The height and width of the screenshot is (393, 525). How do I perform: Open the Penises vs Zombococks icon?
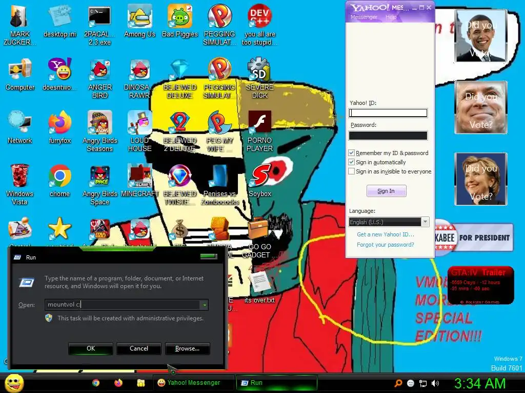(219, 185)
